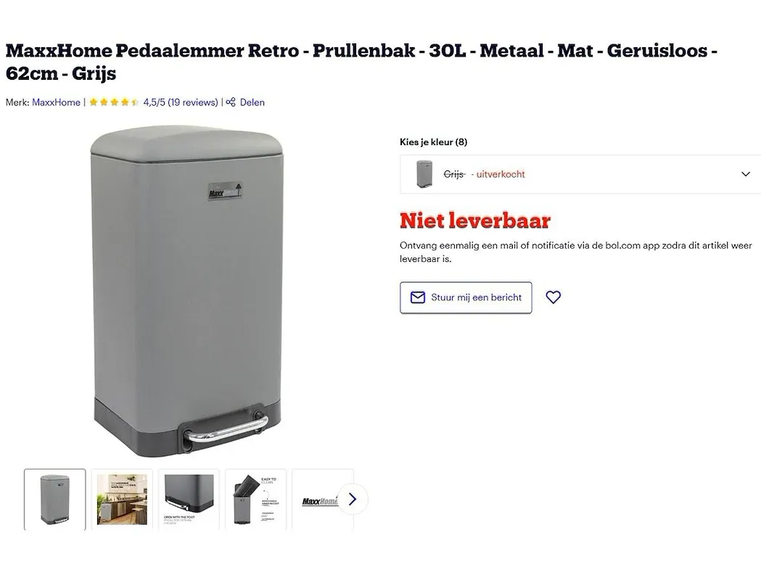761x571 pixels.
Task: Click the 4,5/5 rating score text
Action: [155, 102]
